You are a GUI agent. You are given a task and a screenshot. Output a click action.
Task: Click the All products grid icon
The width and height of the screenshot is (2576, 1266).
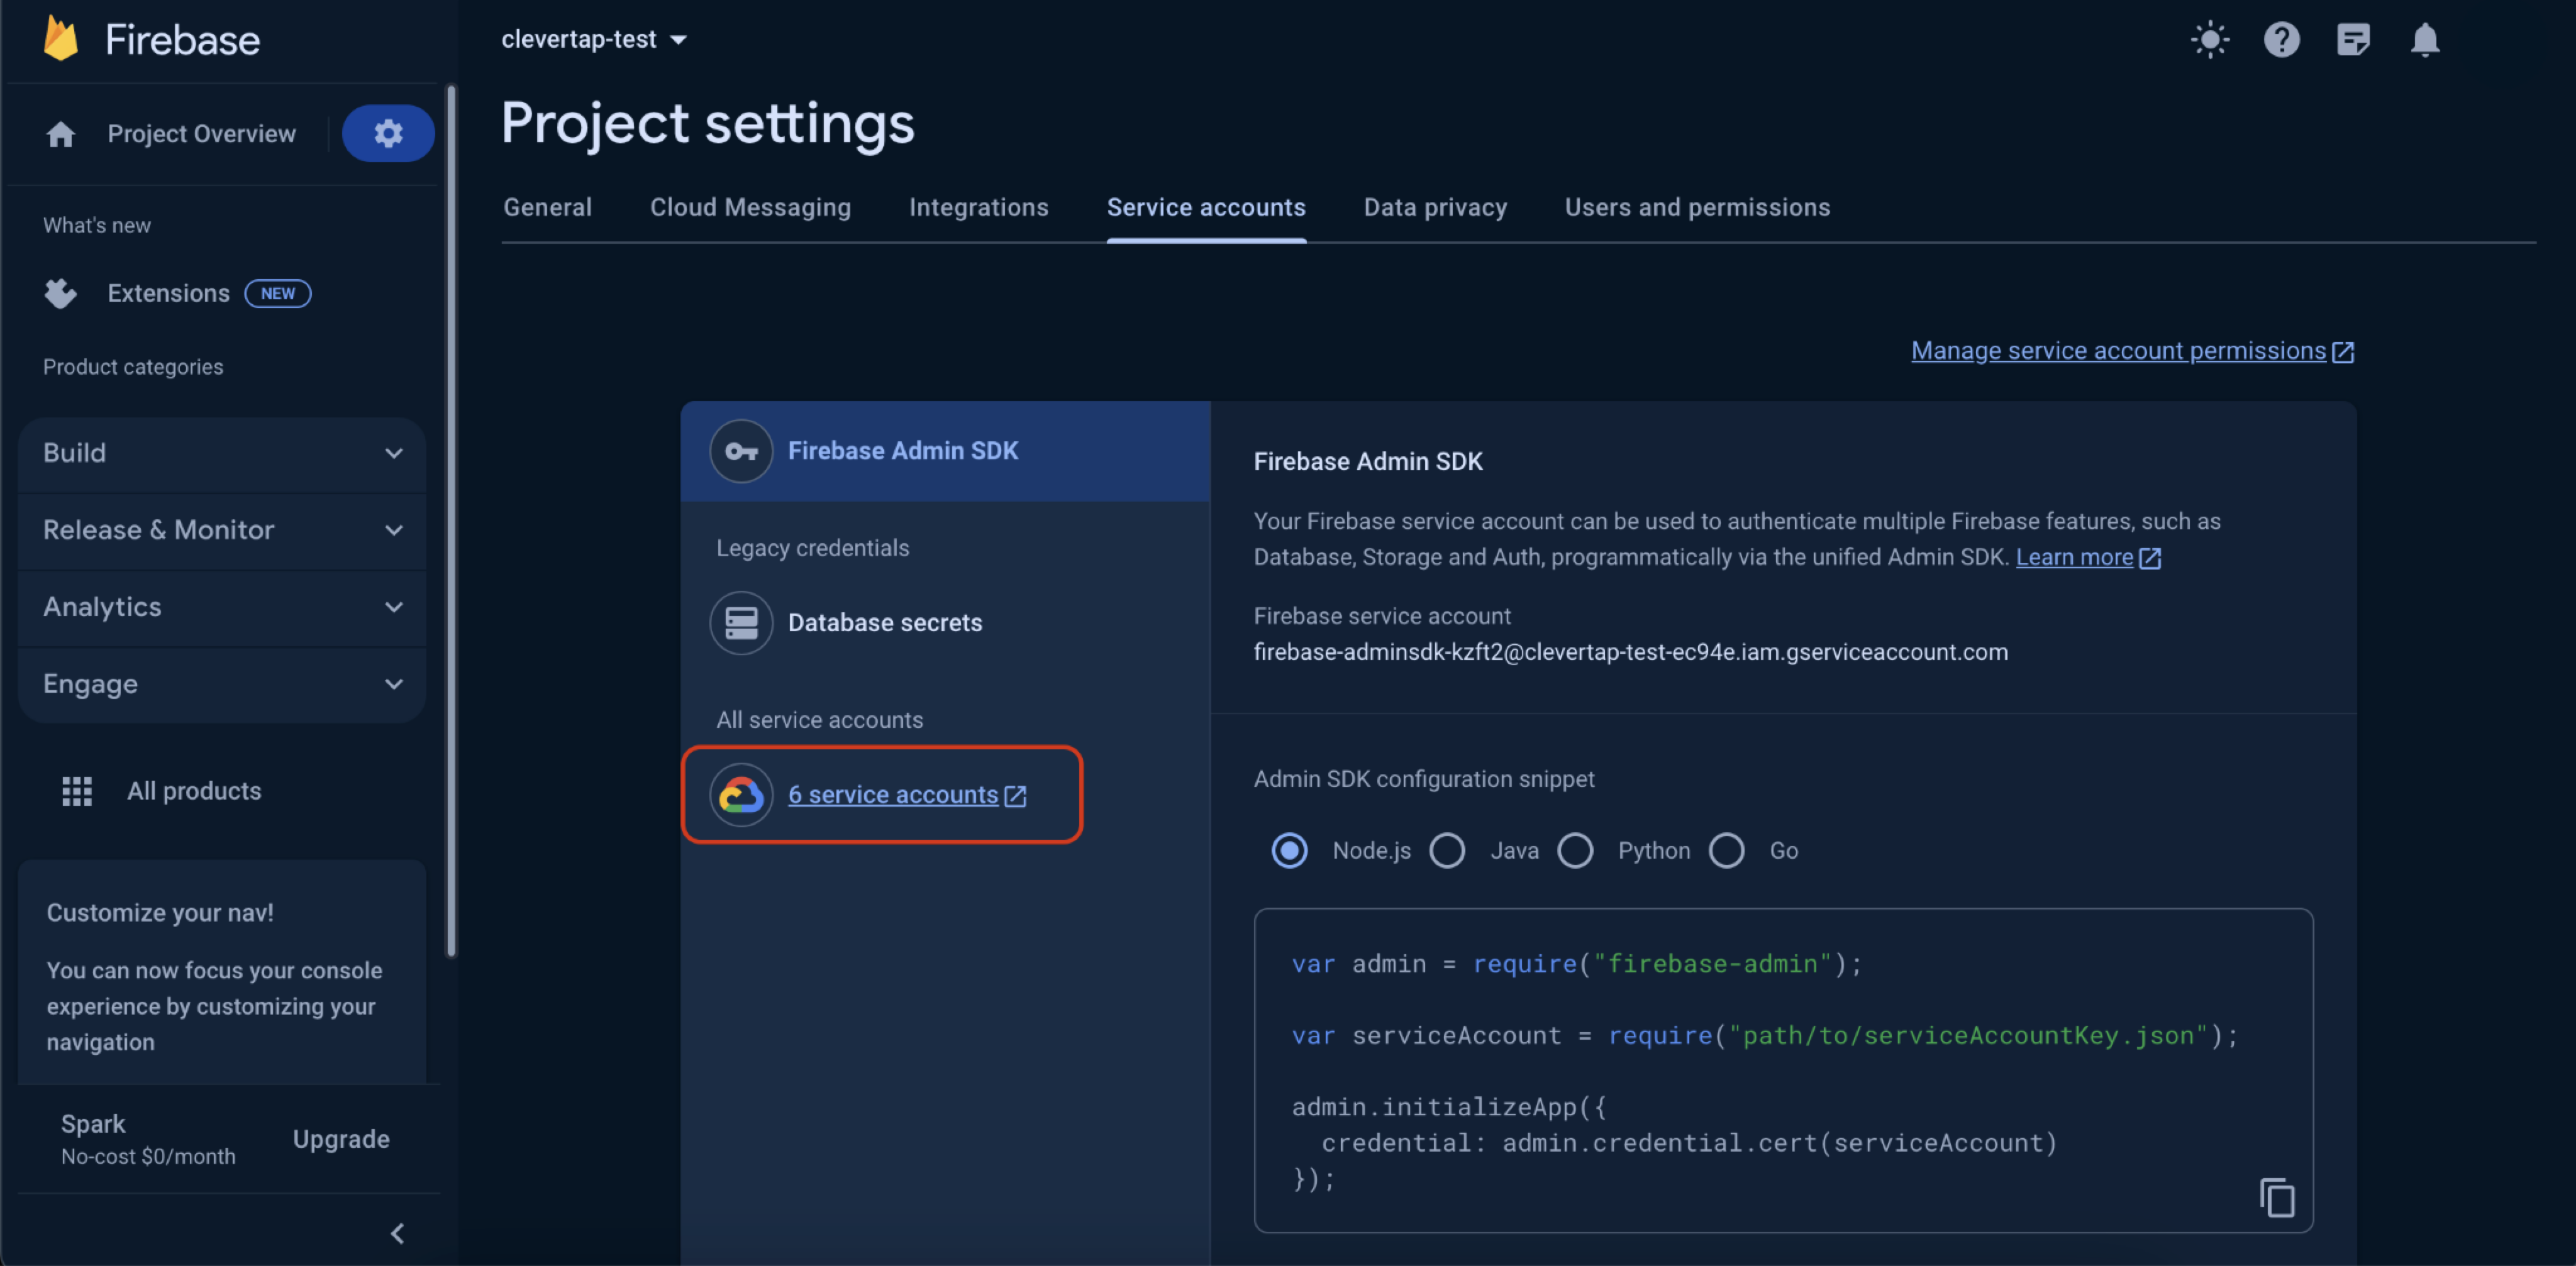77,790
